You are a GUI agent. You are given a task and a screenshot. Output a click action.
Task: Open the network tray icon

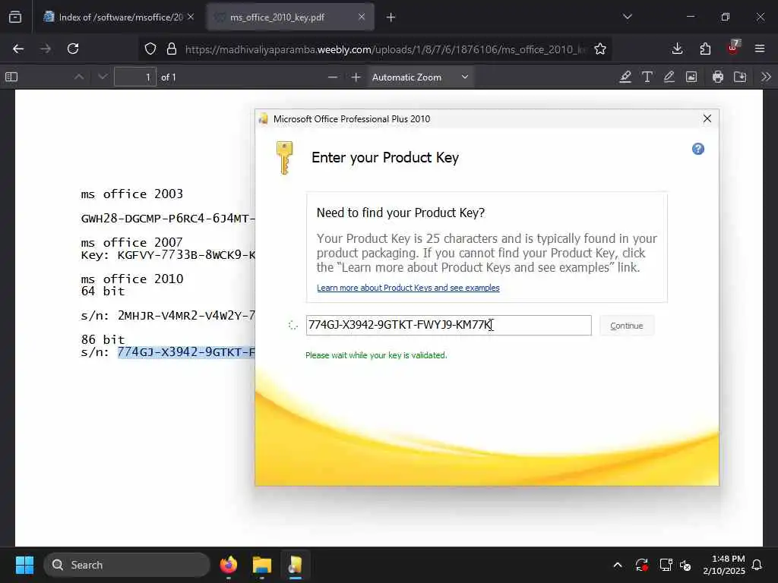click(666, 565)
